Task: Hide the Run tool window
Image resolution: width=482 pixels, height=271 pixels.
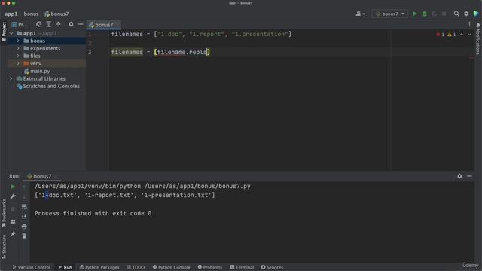Action: point(469,176)
